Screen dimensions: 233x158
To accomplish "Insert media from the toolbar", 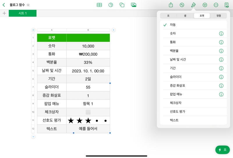I will click(x=134, y=5).
